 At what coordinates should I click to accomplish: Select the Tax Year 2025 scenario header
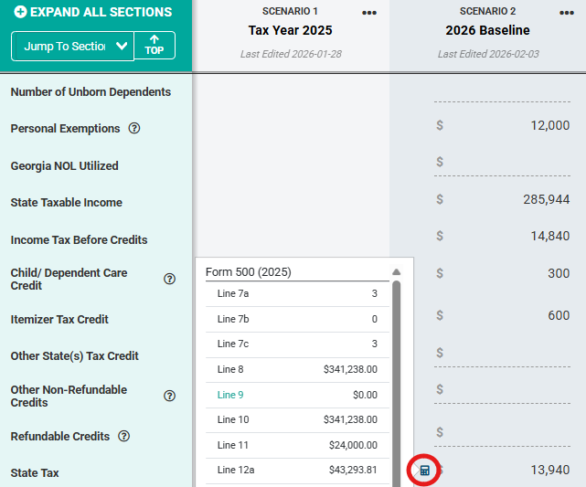click(290, 30)
